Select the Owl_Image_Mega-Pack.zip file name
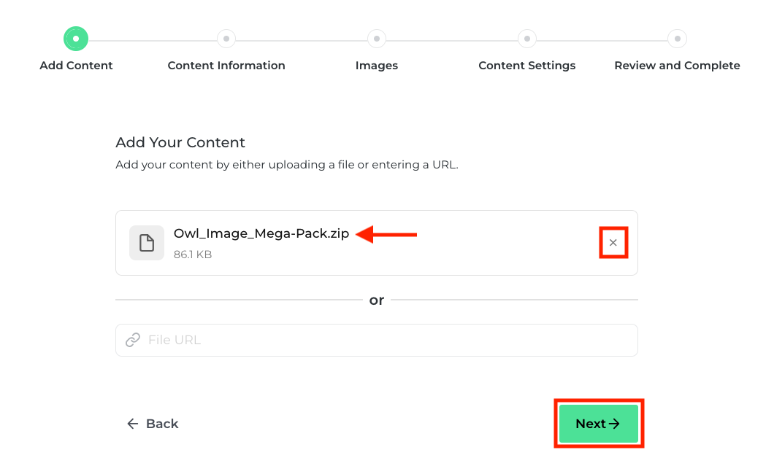This screenshot has width=766, height=466. pos(261,233)
